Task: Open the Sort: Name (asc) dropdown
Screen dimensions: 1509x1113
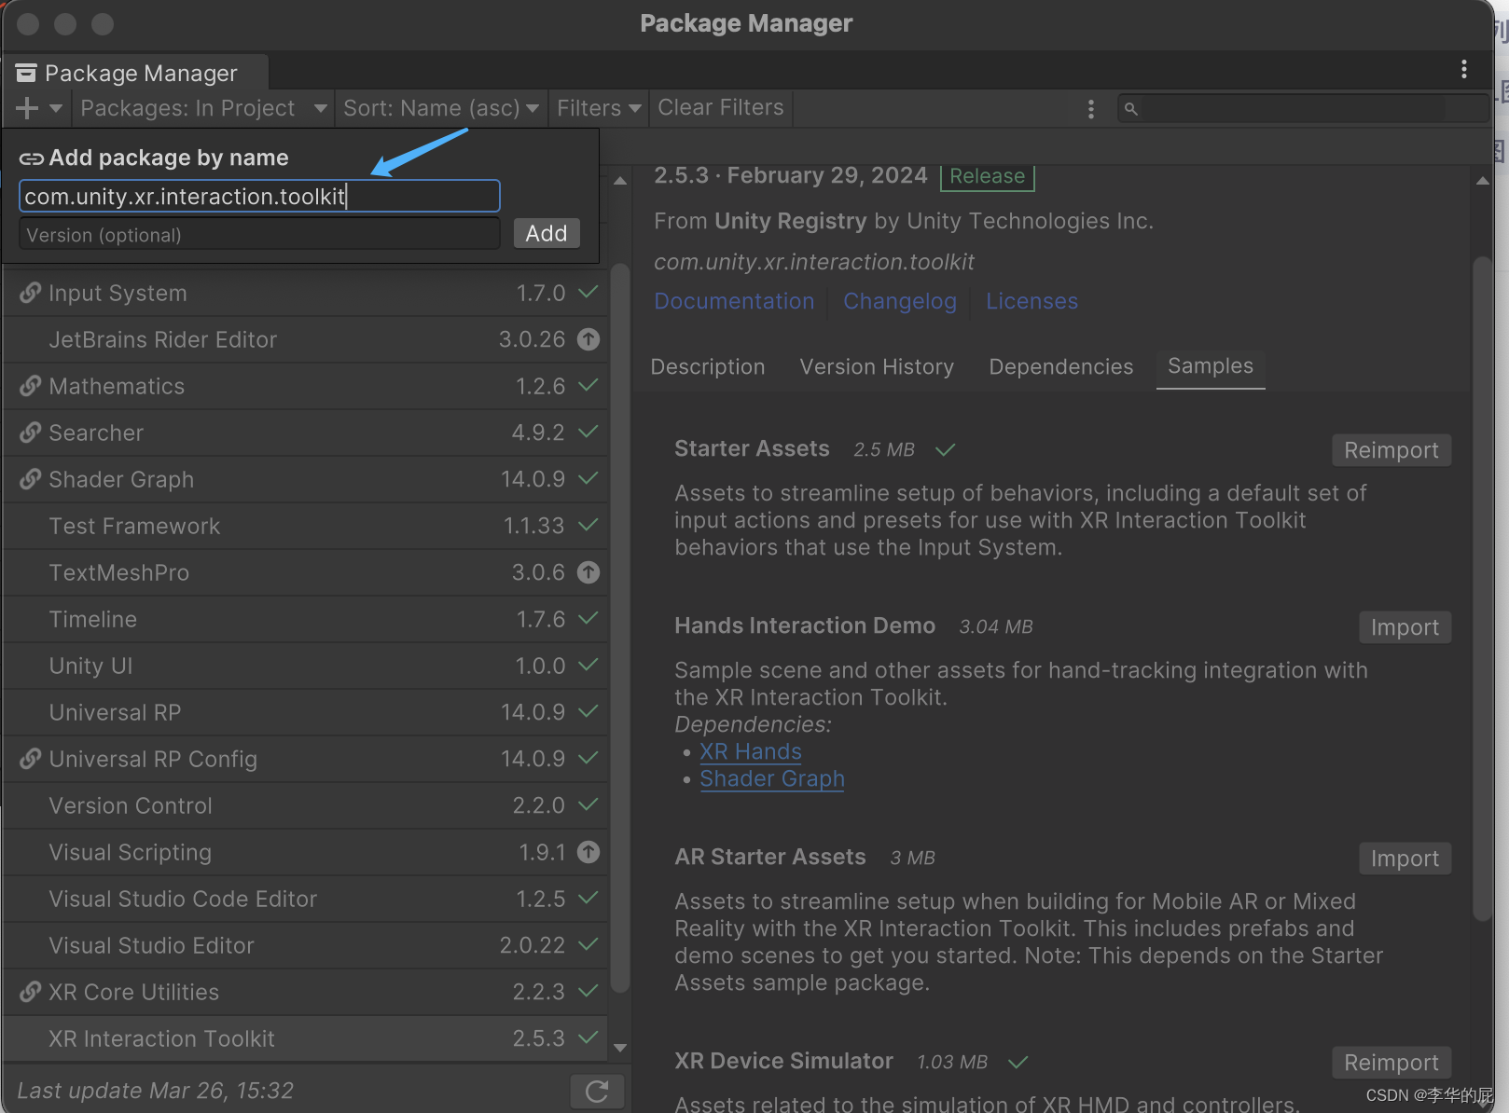Action: (440, 108)
